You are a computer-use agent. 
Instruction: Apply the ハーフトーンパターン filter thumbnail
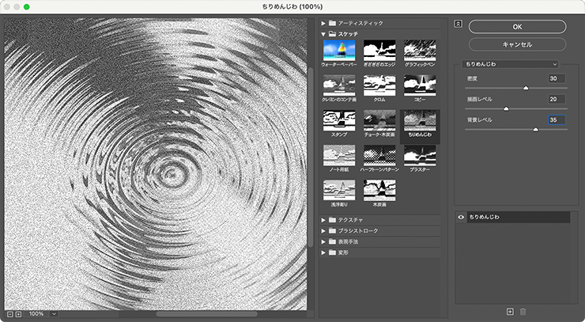pyautogui.click(x=379, y=156)
